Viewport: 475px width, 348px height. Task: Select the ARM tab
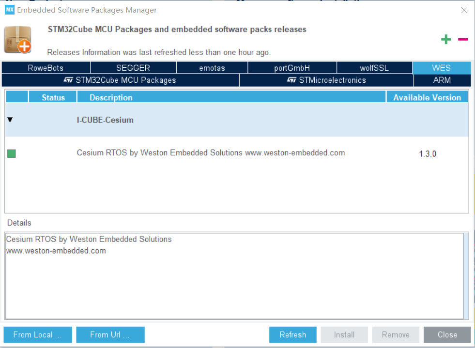(442, 80)
